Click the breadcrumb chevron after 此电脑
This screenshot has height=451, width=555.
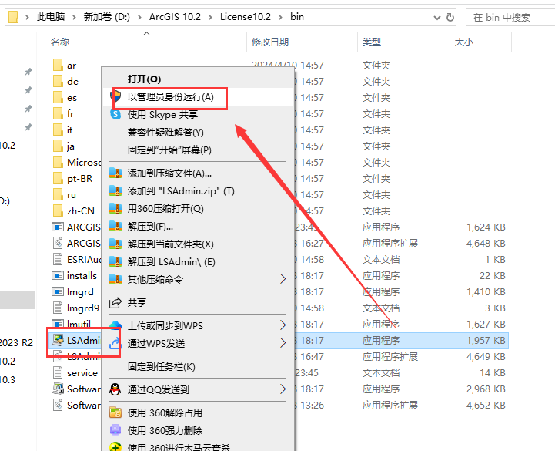[x=74, y=17]
